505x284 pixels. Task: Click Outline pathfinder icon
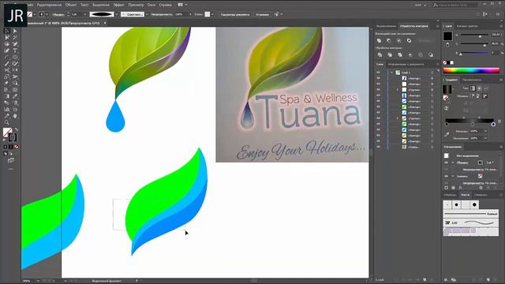pos(421,55)
